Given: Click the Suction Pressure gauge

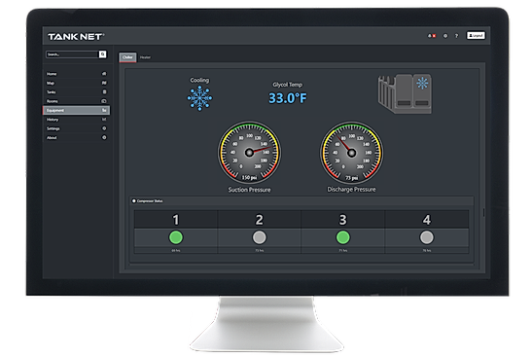Looking at the screenshot, I should pyautogui.click(x=249, y=153).
